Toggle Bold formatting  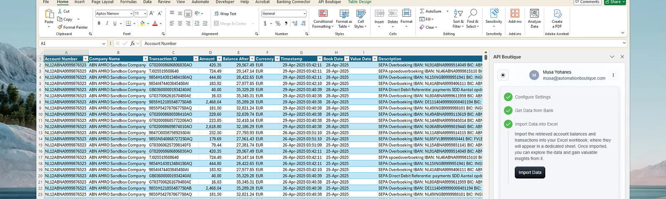click(x=99, y=24)
